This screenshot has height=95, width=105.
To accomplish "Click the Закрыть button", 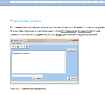I will tap(72, 79).
